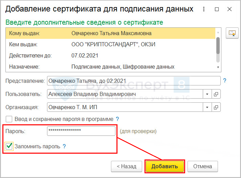The image size is (241, 178).
Task: Open the Организация record with the open icon
Action: coord(216,107)
